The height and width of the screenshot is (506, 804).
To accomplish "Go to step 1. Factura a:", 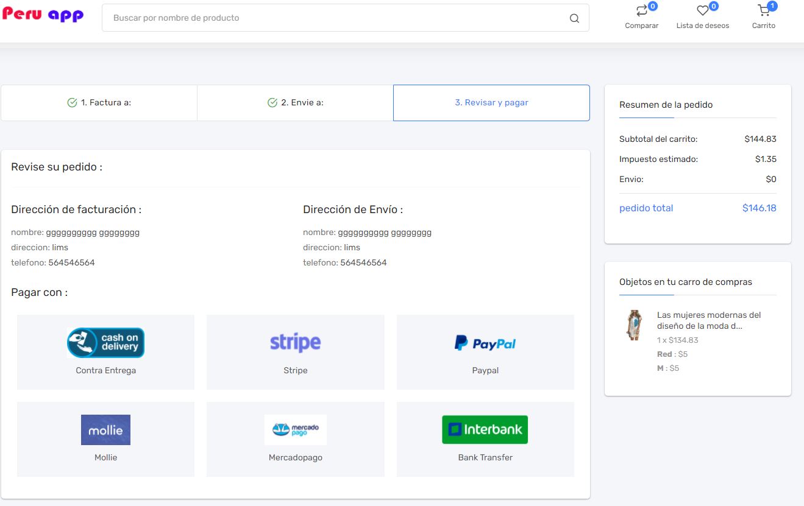I will [x=99, y=103].
